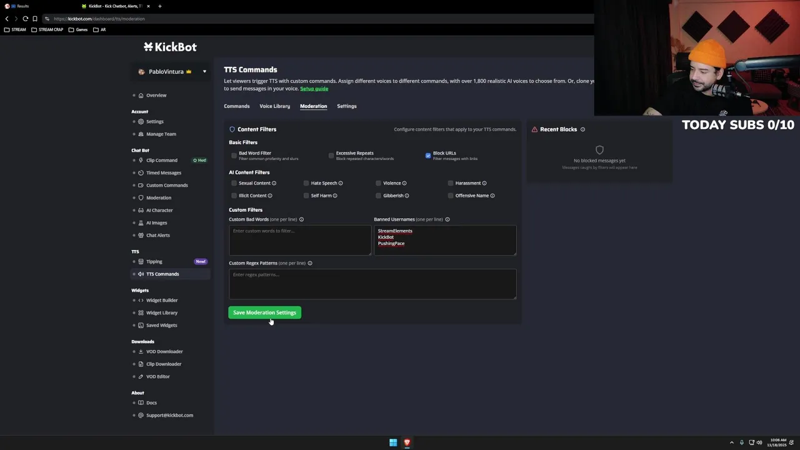Screen dimensions: 800x450
Task: Bookmark the page with the bookmark icon
Action: click(x=35, y=19)
